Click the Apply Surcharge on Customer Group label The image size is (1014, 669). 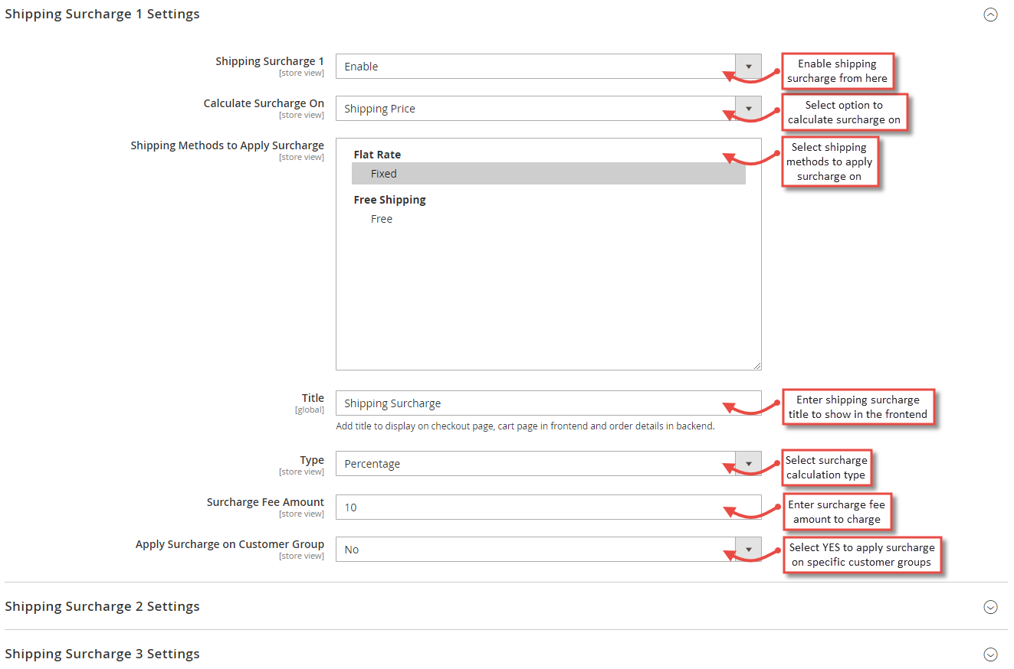point(230,544)
